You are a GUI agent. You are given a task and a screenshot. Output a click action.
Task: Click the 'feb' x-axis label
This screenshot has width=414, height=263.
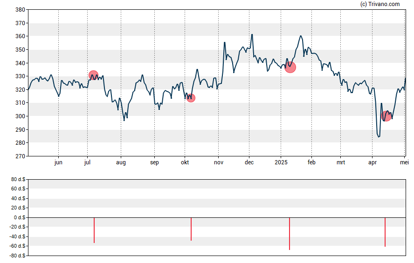click(x=311, y=162)
